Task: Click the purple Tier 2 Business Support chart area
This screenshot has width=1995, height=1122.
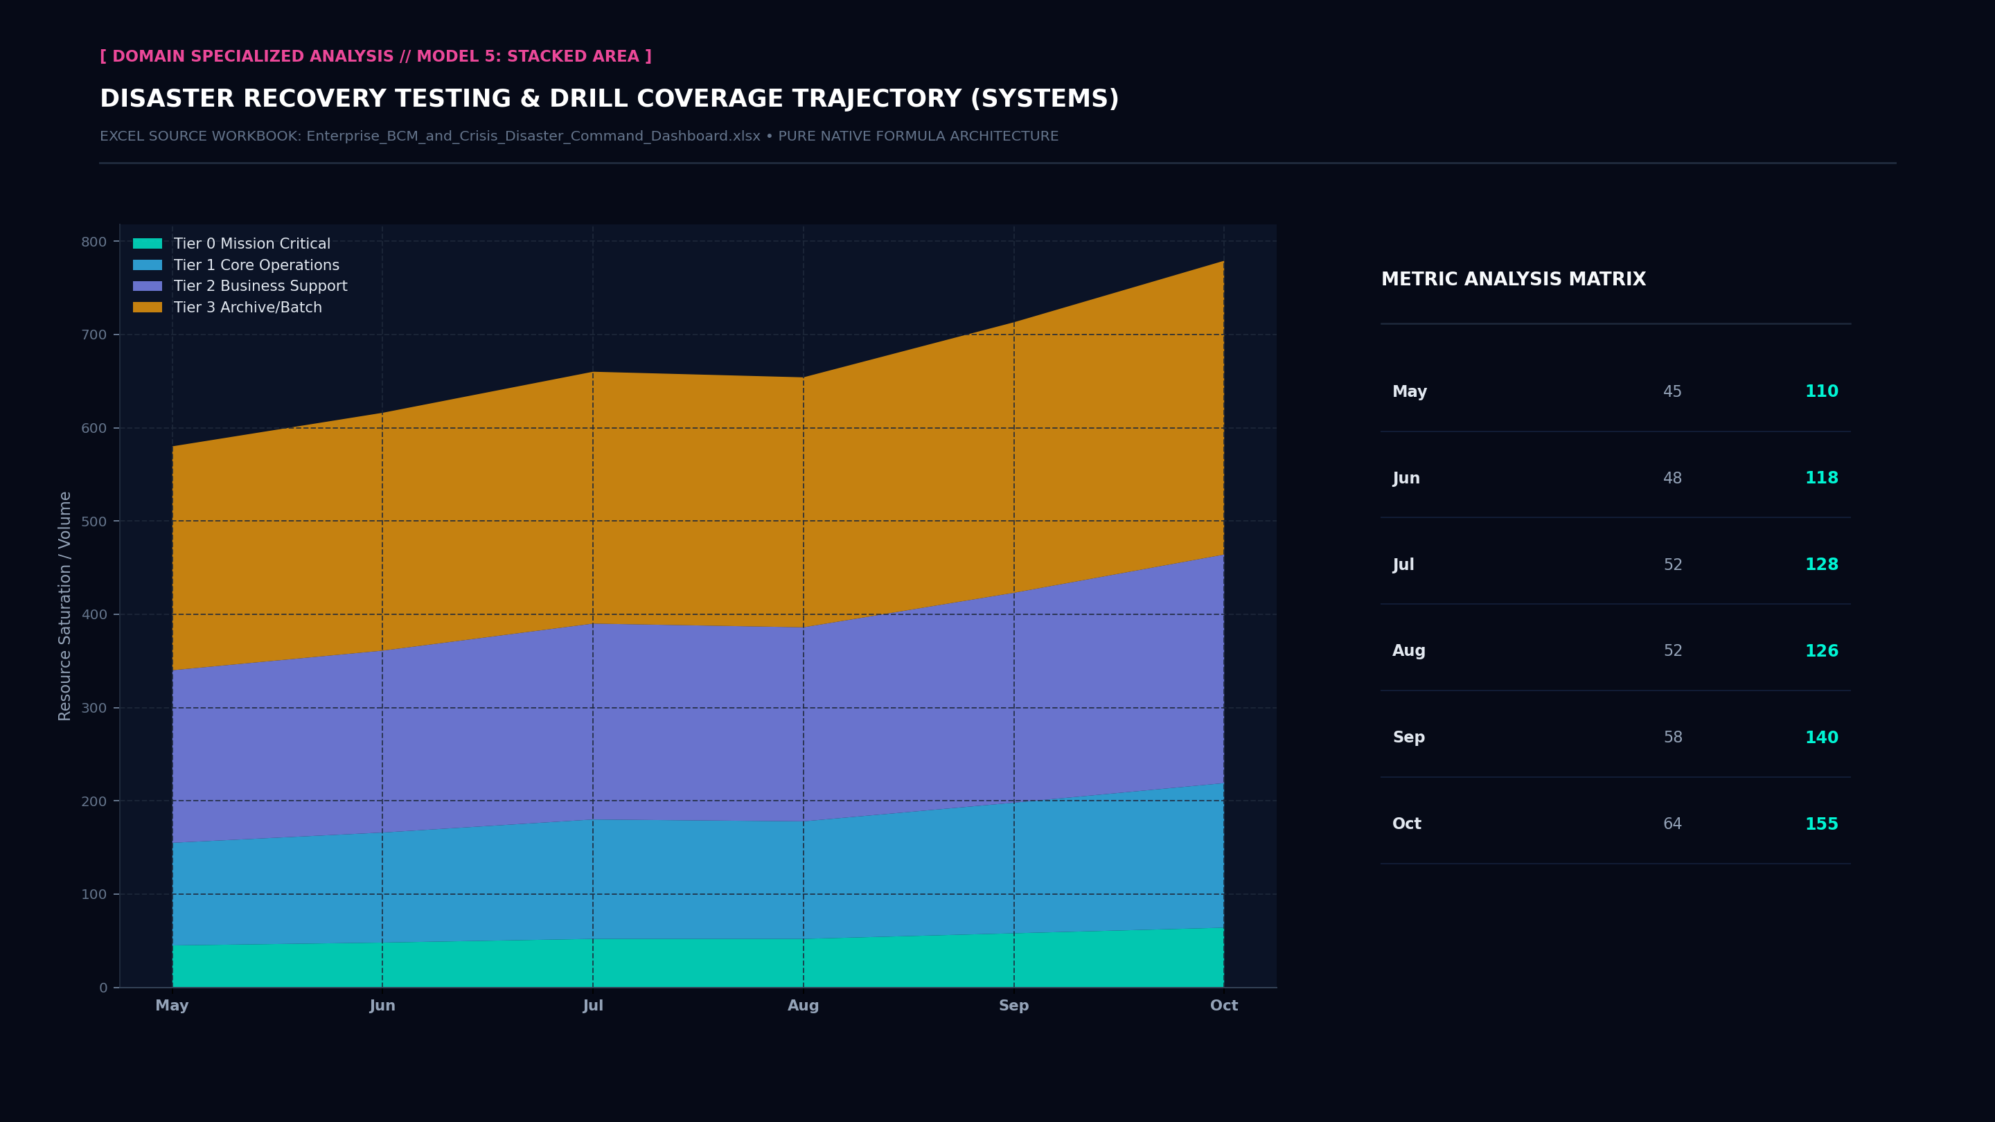Action: (x=697, y=720)
